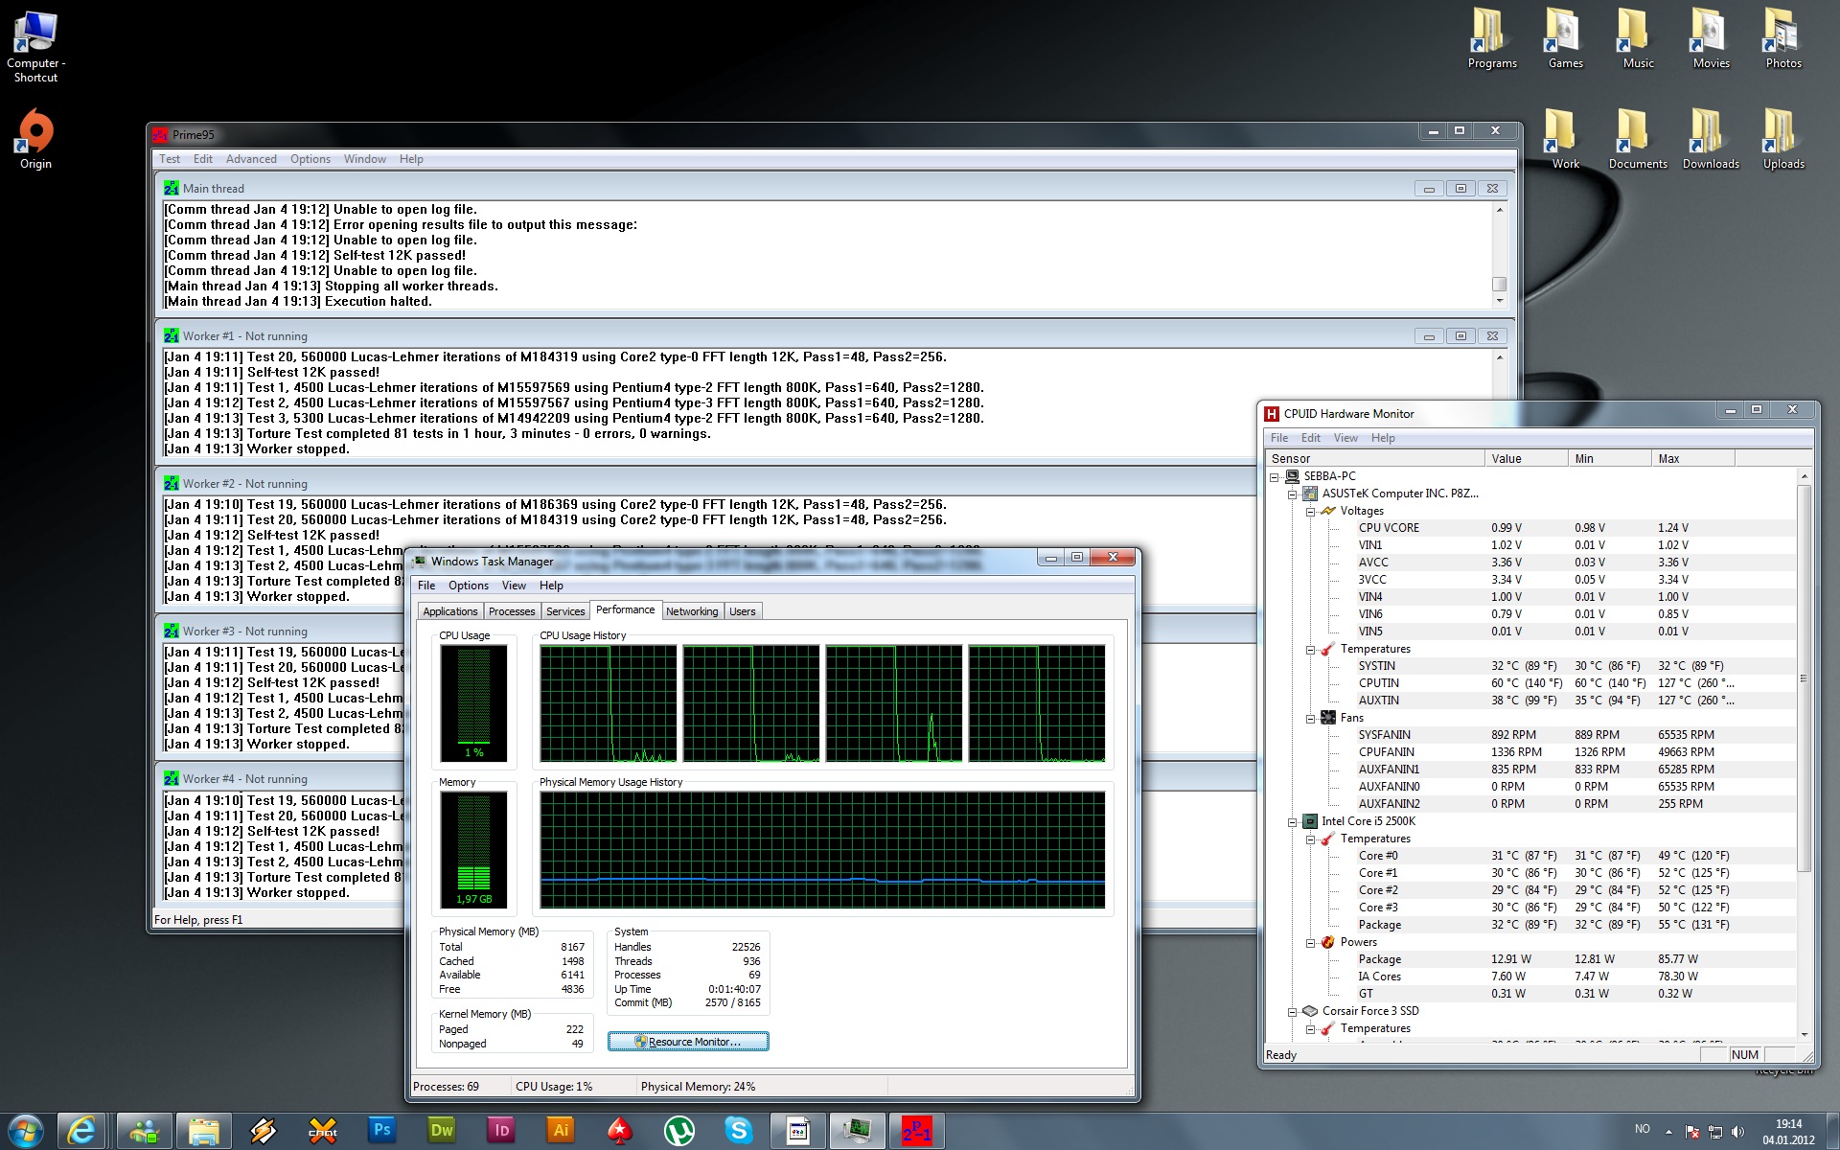
Task: Collapse the Fans section
Action: [x=1310, y=719]
